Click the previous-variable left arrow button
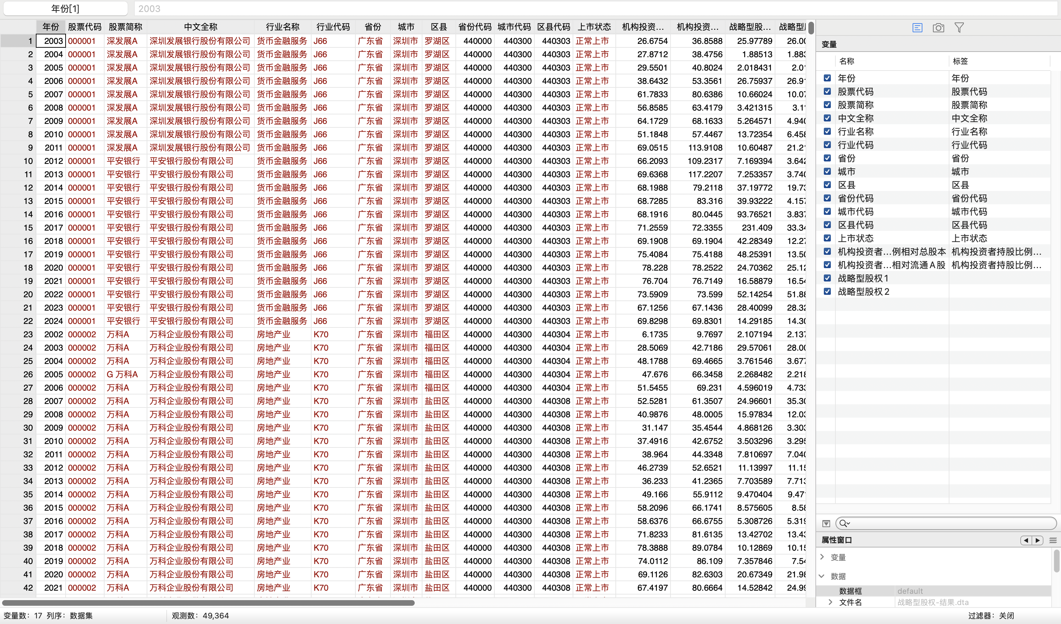Image resolution: width=1061 pixels, height=624 pixels. click(x=1026, y=540)
